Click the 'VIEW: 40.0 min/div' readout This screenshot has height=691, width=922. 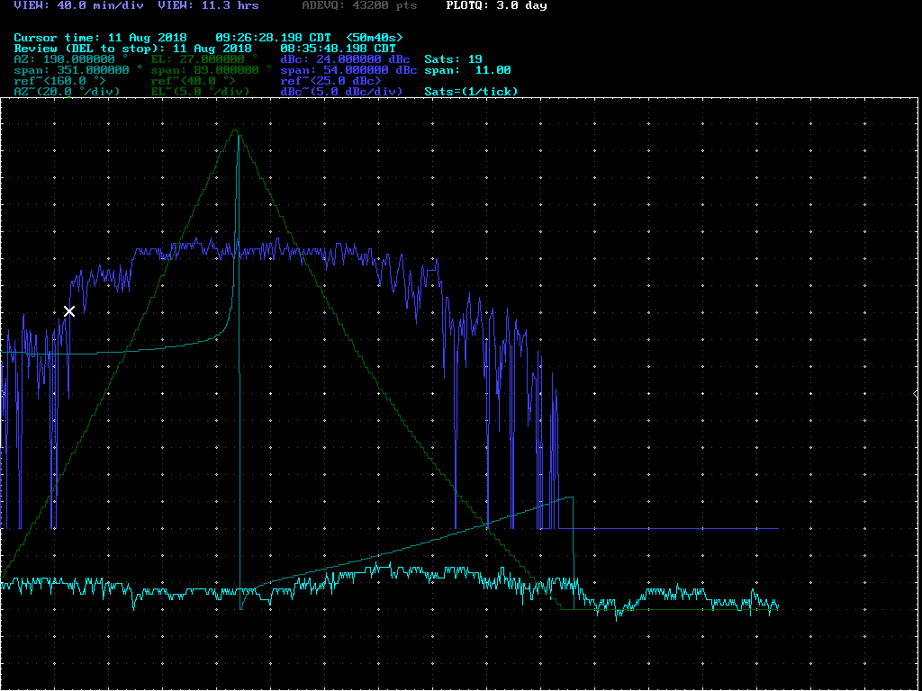coord(79,6)
